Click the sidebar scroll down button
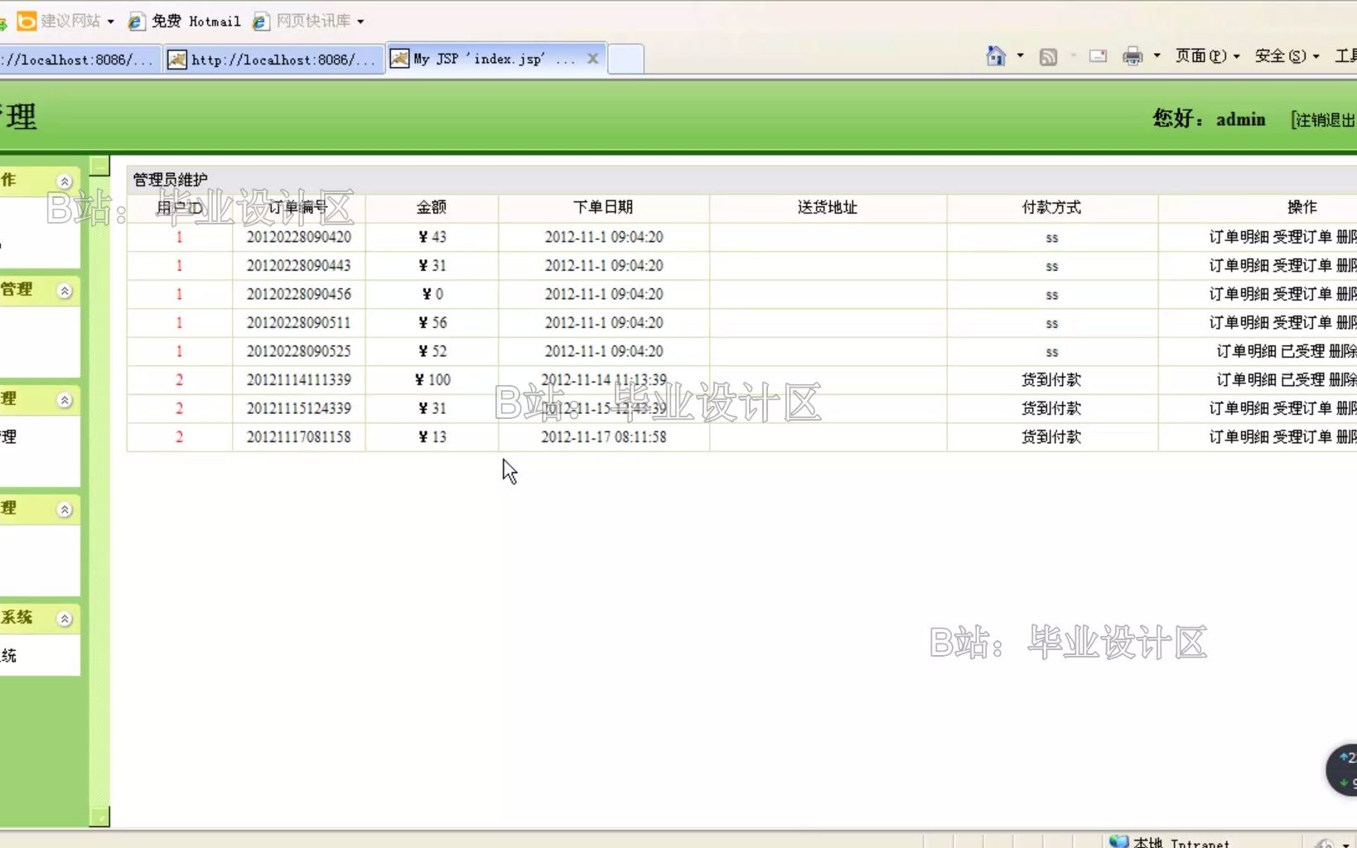Viewport: 1357px width, 848px height. (x=99, y=817)
